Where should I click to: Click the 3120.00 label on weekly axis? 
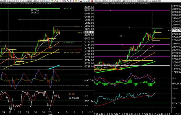pos(176,18)
